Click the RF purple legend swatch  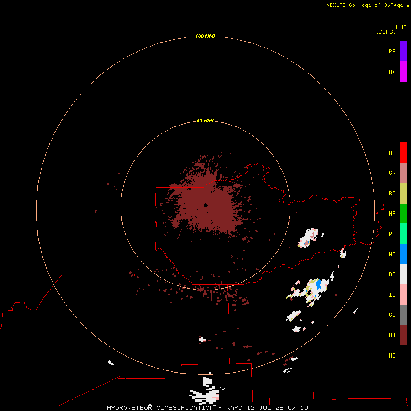[403, 51]
